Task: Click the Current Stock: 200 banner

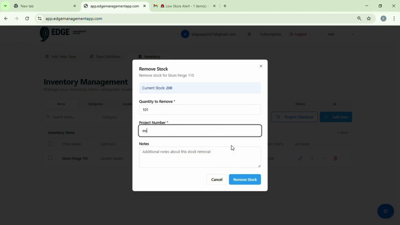Action: pyautogui.click(x=200, y=88)
